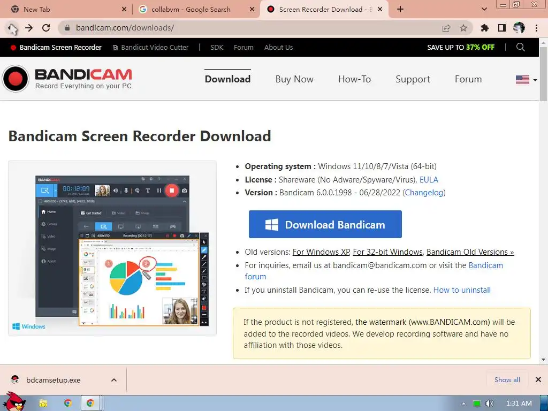548x411 pixels.
Task: Close the Screen Recorder Download tab
Action: [x=380, y=10]
